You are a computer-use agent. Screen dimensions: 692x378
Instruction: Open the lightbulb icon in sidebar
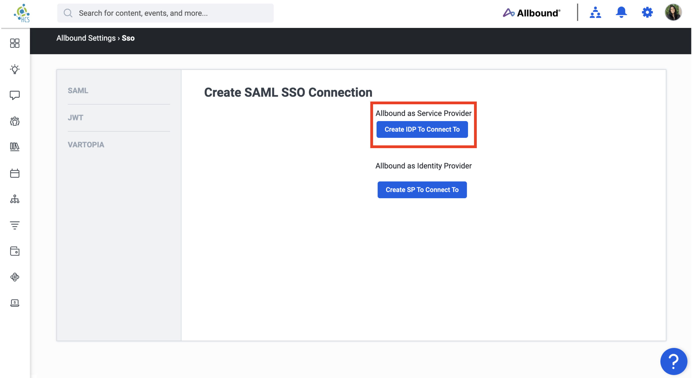(x=15, y=69)
